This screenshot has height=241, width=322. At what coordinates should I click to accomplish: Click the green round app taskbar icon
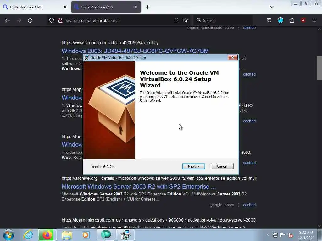pyautogui.click(x=106, y=235)
